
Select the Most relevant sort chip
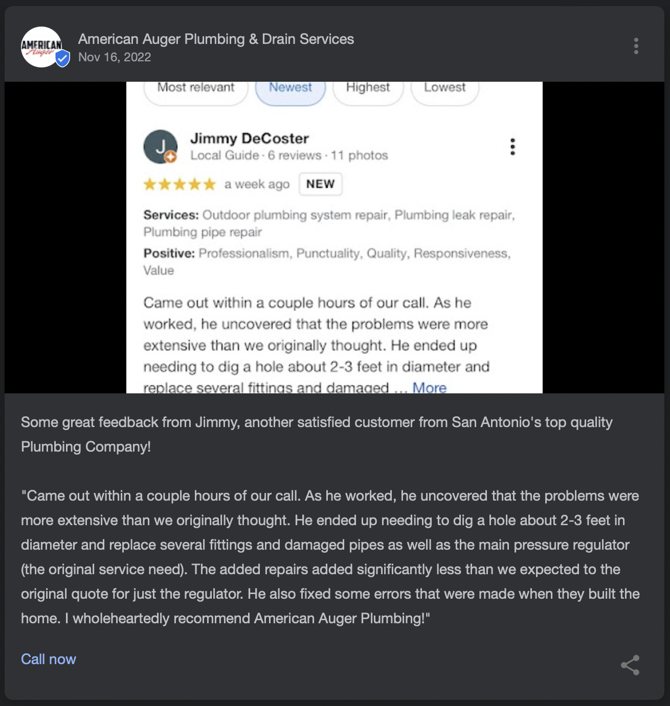pos(196,89)
